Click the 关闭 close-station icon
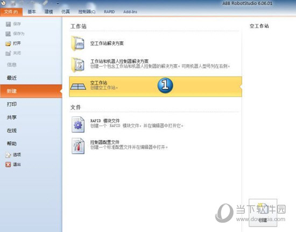The height and width of the screenshot is (232, 296). coord(8,53)
